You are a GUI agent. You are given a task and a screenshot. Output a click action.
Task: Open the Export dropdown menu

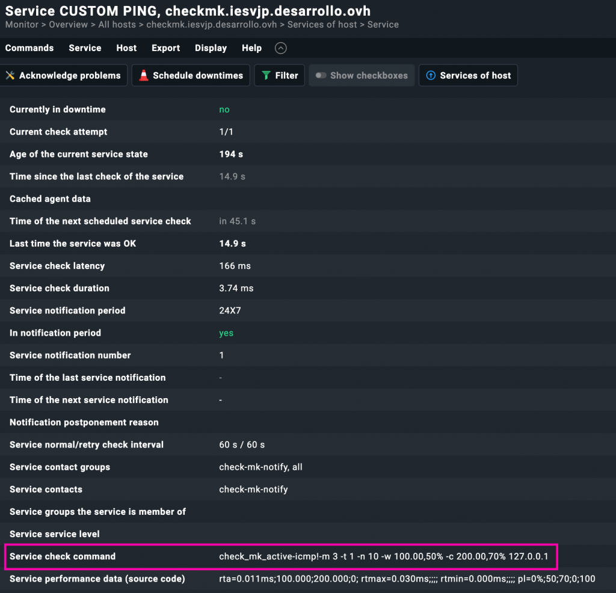pos(165,48)
